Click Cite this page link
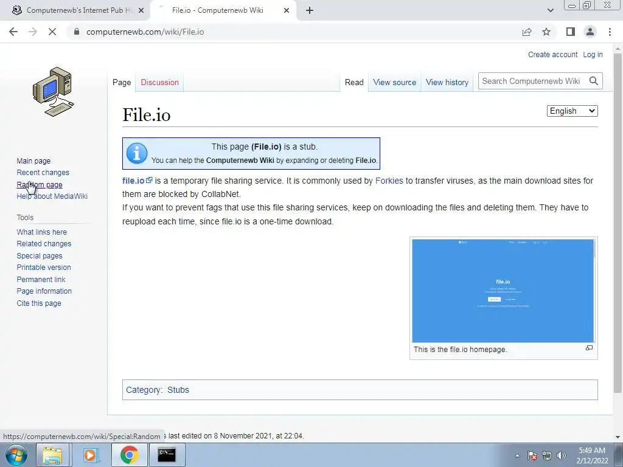623x467 pixels. tap(39, 303)
